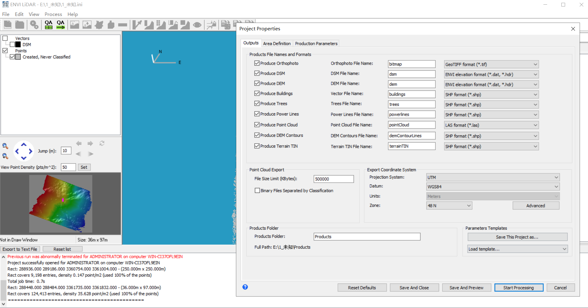Uncheck Produce Point Cloud

pos(257,125)
